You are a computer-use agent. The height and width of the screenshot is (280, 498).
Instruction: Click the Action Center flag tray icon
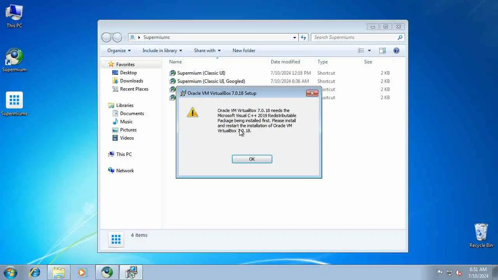(x=440, y=273)
